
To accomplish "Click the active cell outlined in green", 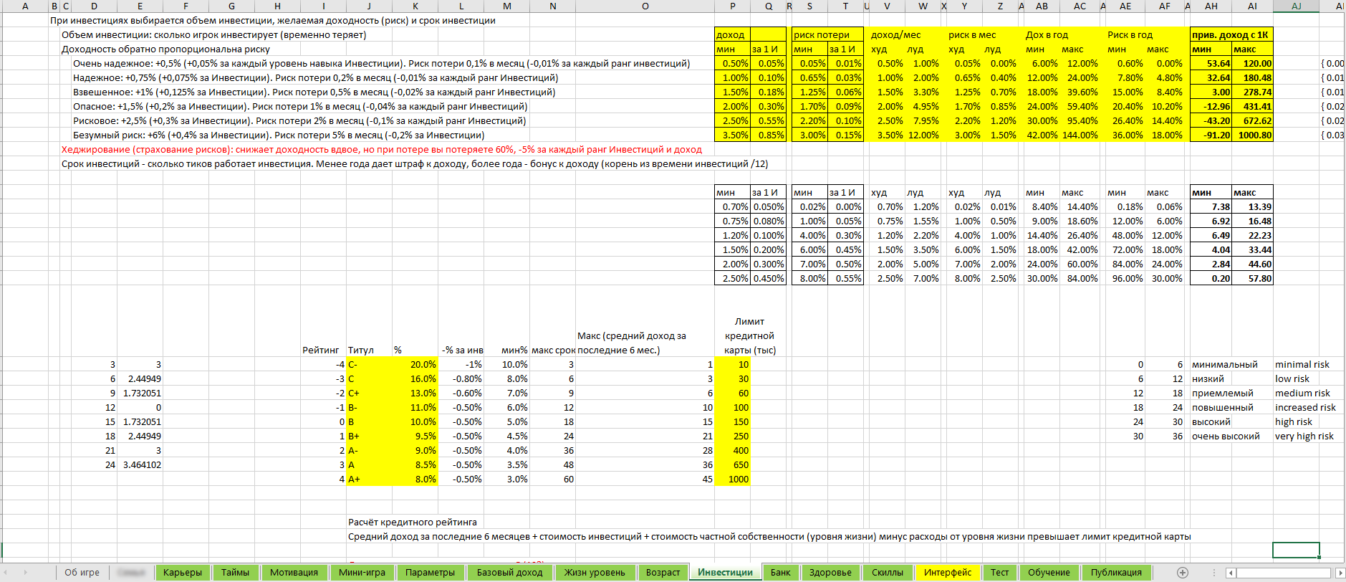I will [x=1296, y=550].
